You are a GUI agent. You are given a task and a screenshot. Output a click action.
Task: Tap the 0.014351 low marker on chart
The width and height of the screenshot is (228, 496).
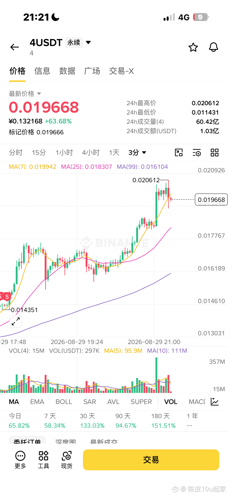tap(24, 310)
